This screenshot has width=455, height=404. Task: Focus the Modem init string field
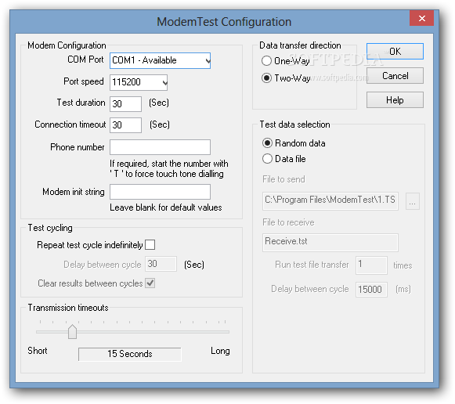pyautogui.click(x=160, y=192)
